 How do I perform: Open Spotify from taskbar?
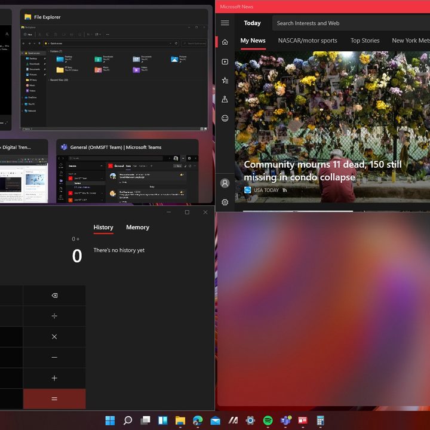[268, 420]
